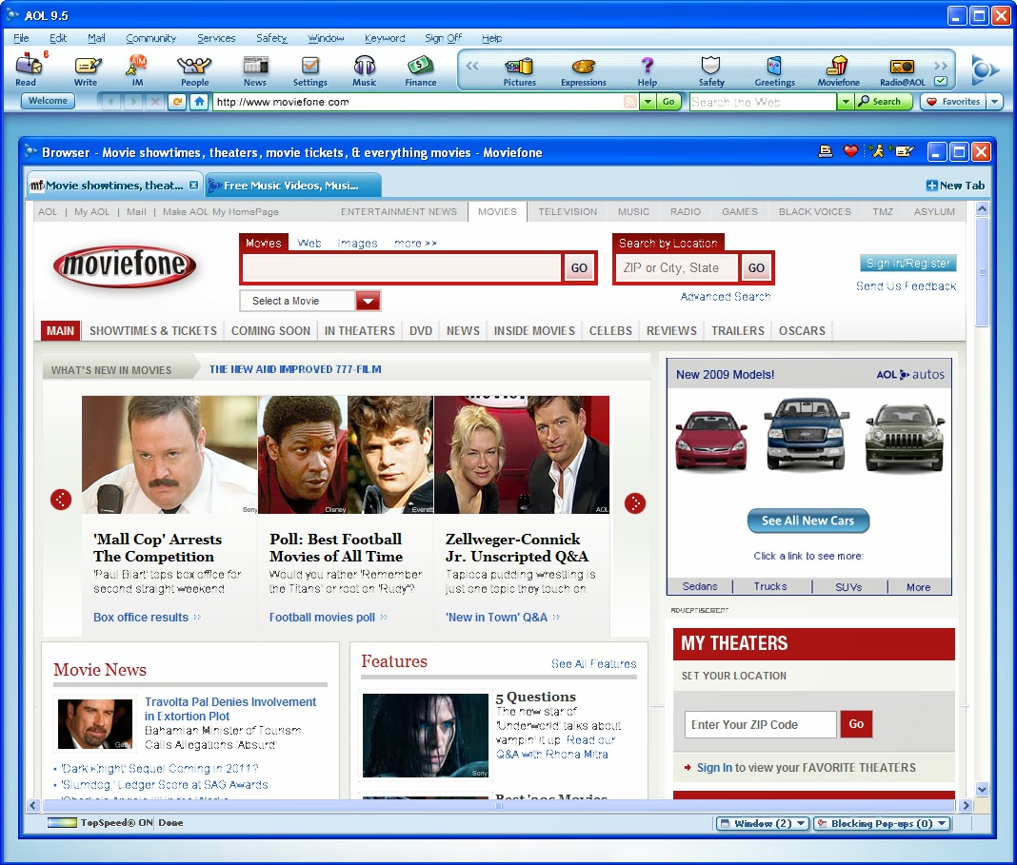Open Pictures from the toolbar icon
The width and height of the screenshot is (1017, 865).
pyautogui.click(x=519, y=69)
